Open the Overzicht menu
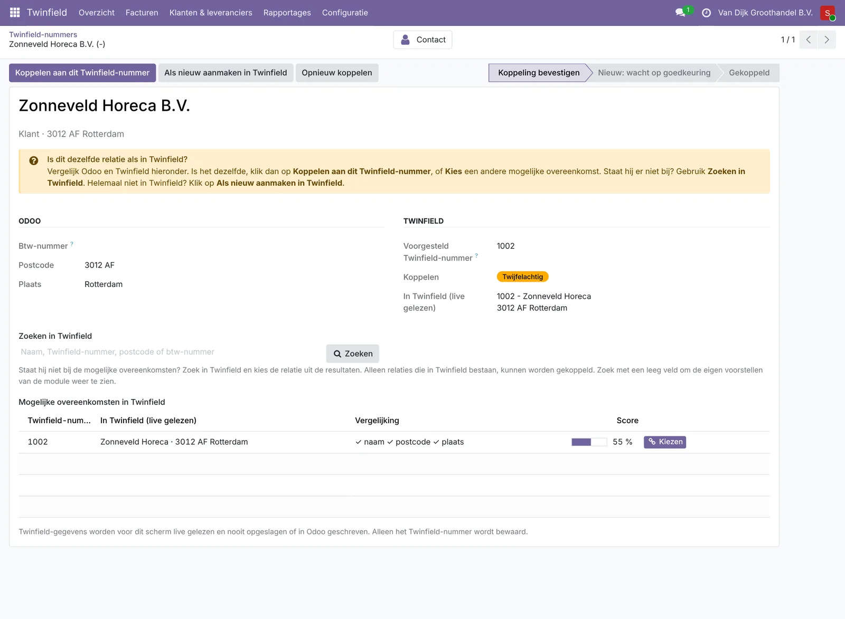The image size is (845, 619). (x=97, y=13)
